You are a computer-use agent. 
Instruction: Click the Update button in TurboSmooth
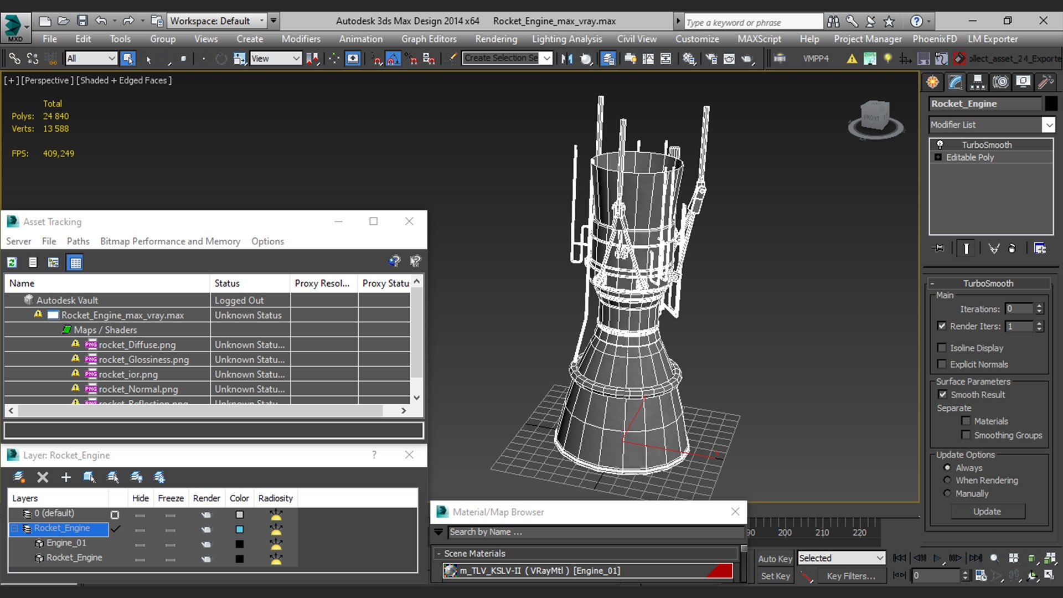(x=988, y=512)
